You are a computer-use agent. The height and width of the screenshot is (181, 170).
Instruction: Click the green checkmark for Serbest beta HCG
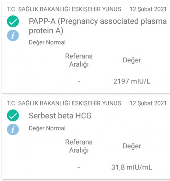(x=13, y=115)
